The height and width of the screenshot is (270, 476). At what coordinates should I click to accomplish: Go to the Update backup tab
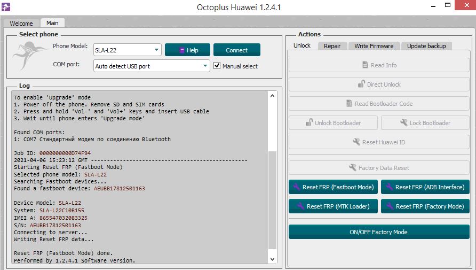pos(426,46)
